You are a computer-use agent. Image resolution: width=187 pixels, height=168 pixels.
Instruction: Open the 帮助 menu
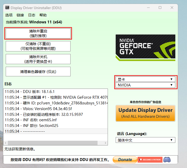43,15
